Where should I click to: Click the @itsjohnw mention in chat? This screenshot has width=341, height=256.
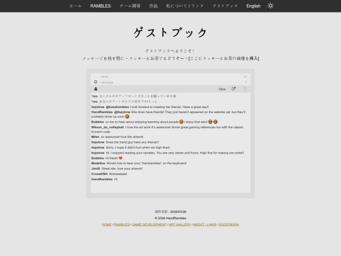123,112
